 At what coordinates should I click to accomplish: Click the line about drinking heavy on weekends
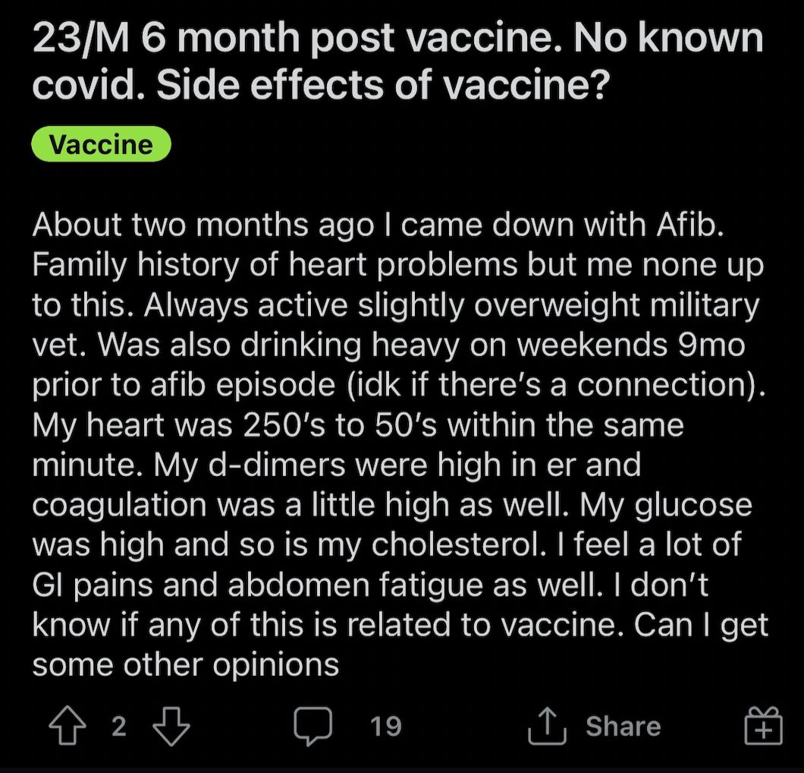click(388, 345)
